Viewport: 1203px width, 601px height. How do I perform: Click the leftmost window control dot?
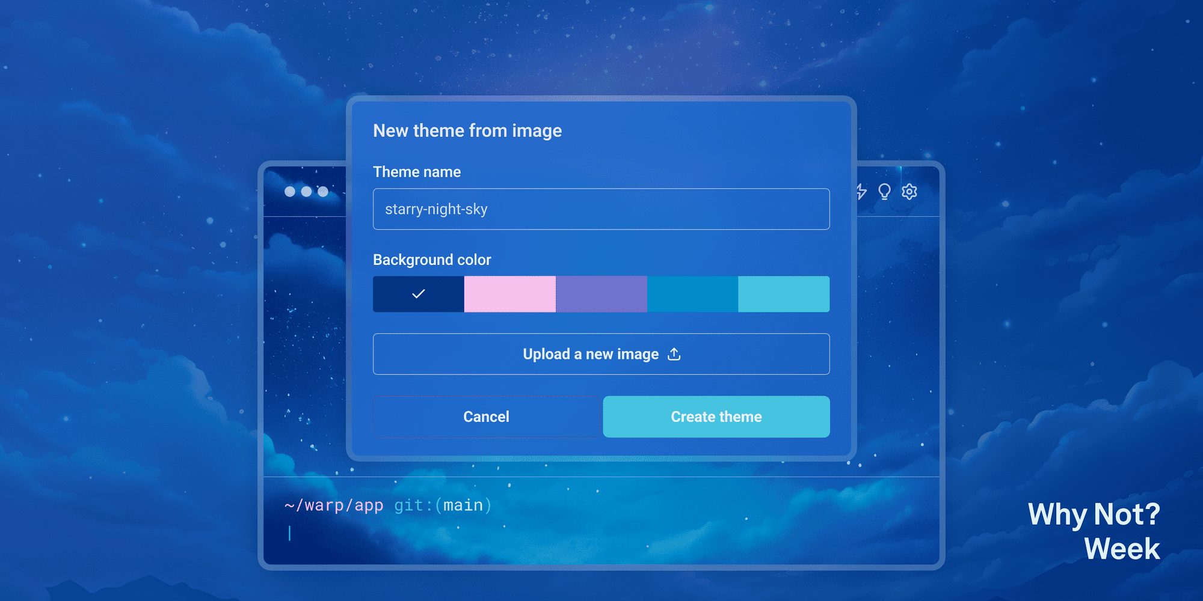289,191
